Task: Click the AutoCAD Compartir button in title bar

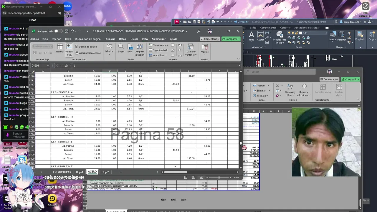Action: click(x=241, y=22)
